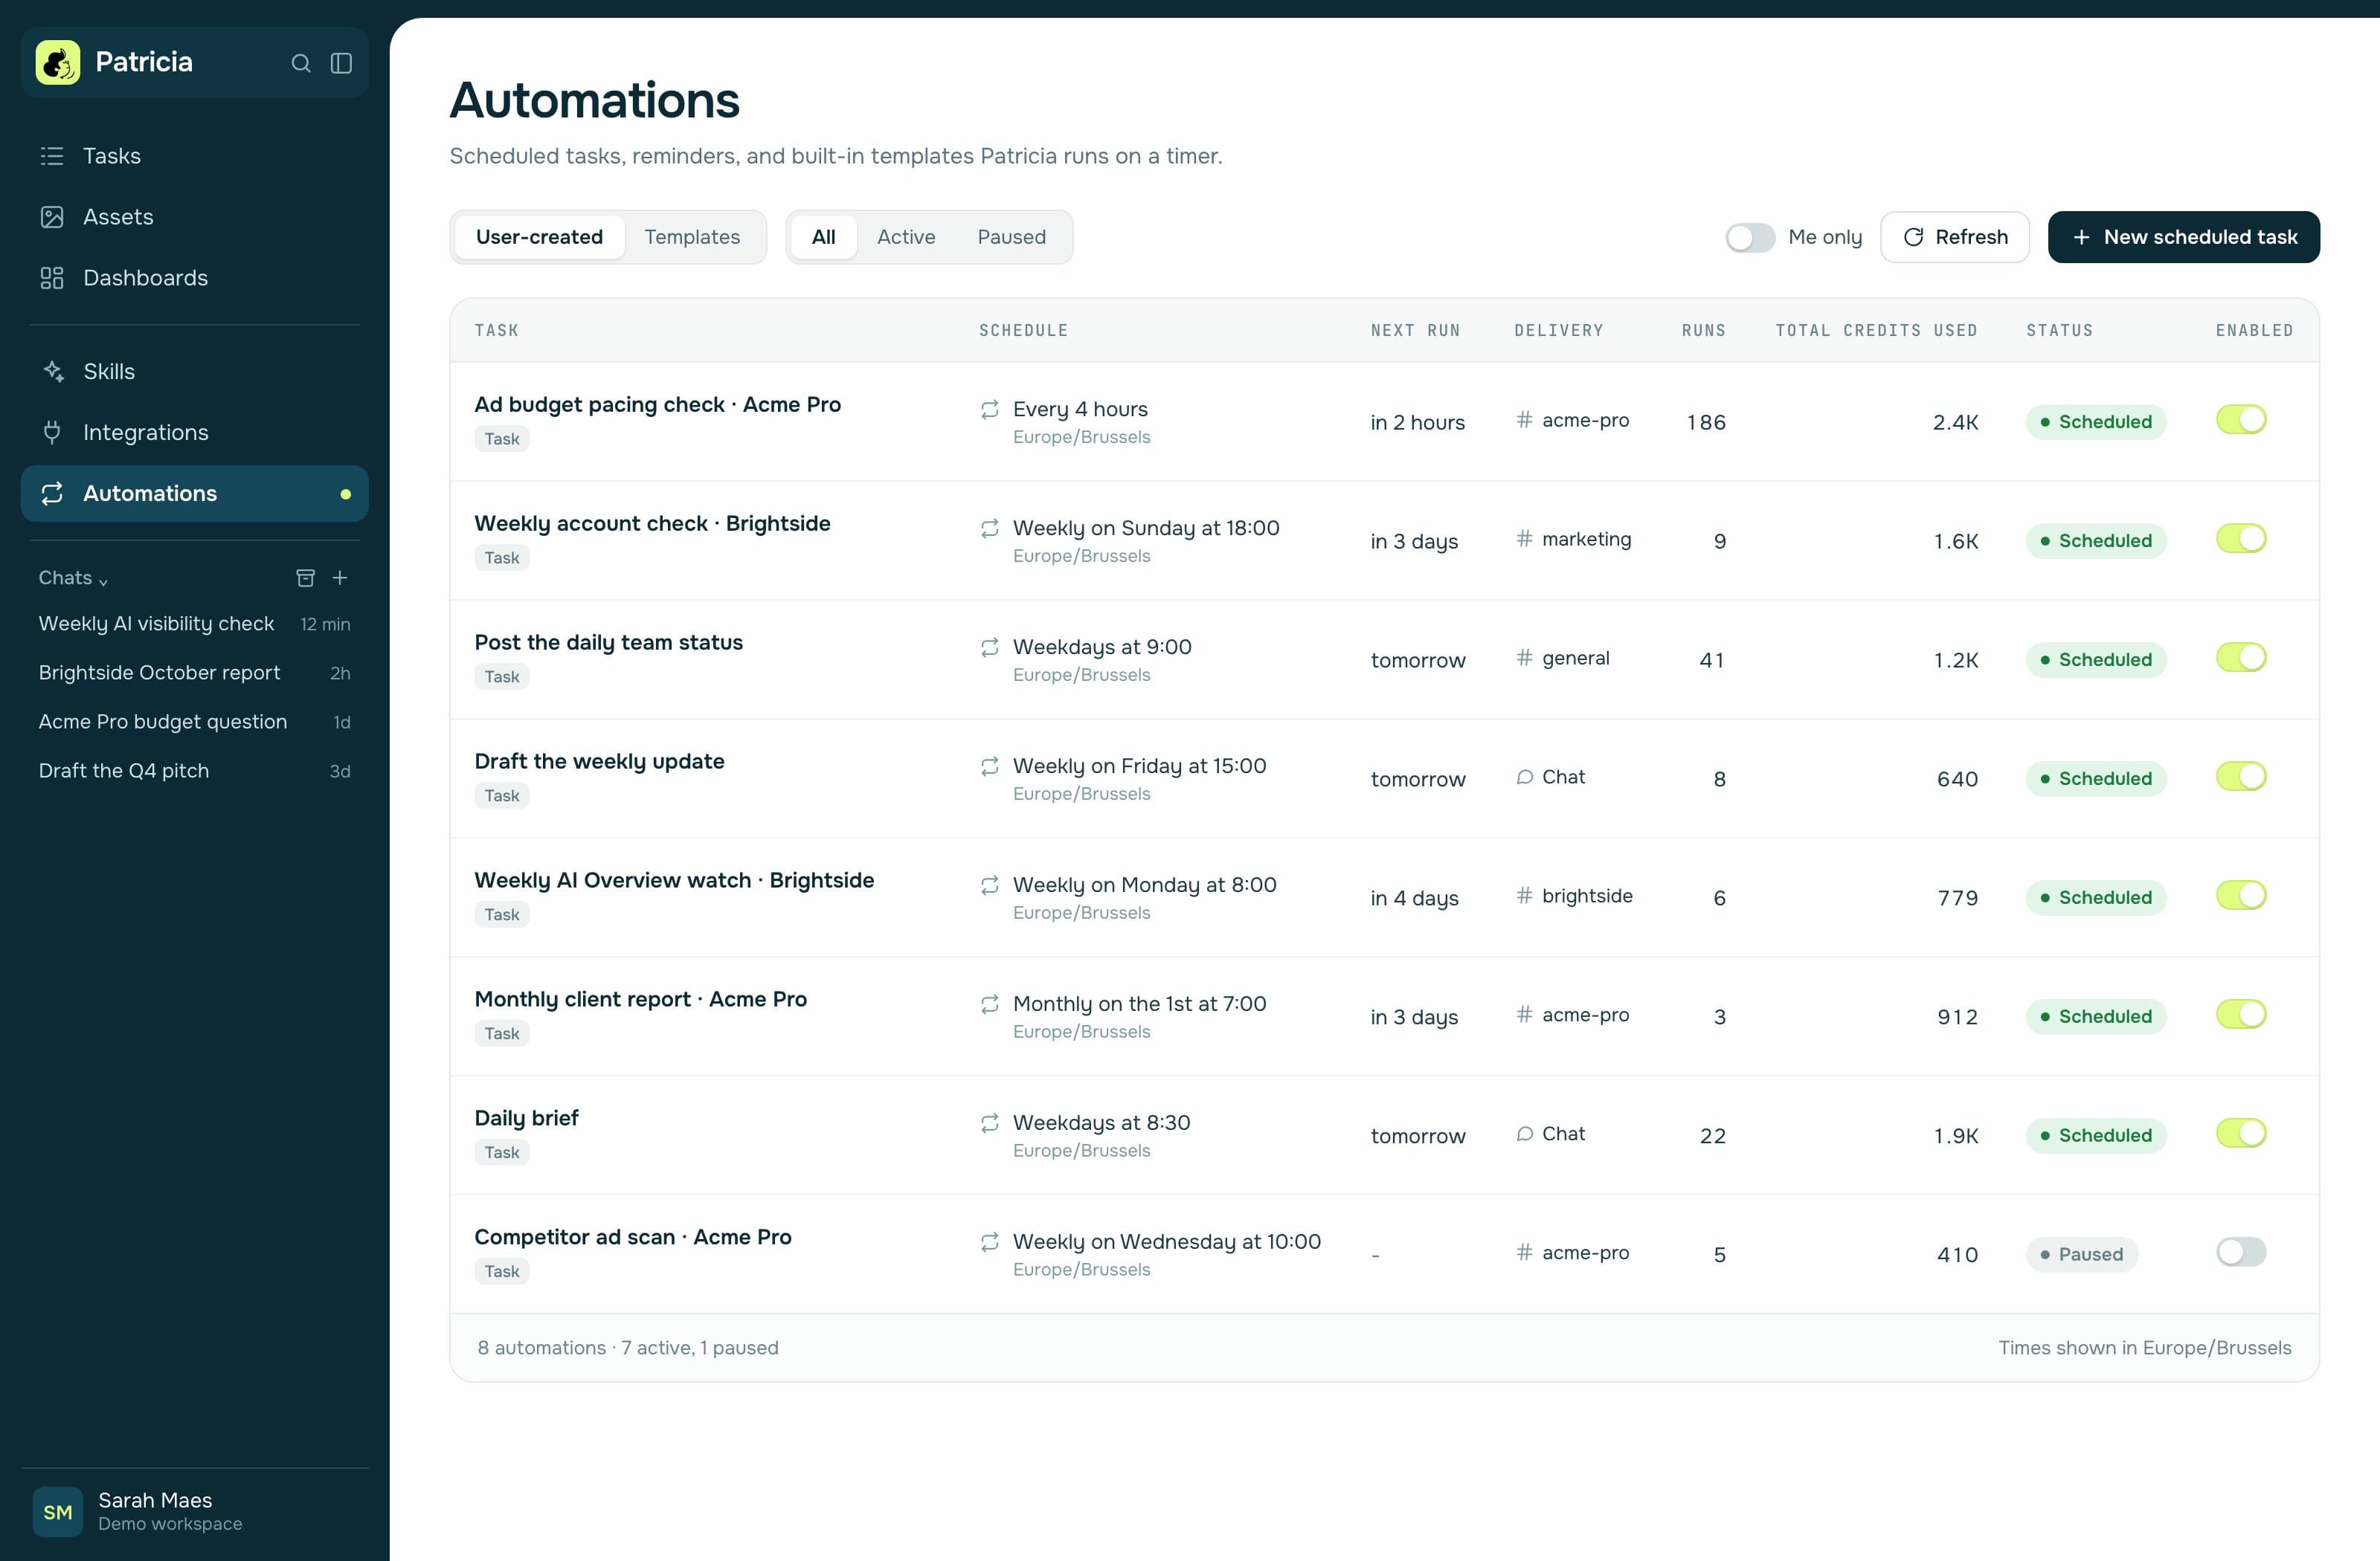Collapse the sidebar with the panel icon
The image size is (2380, 1561).
click(x=341, y=63)
